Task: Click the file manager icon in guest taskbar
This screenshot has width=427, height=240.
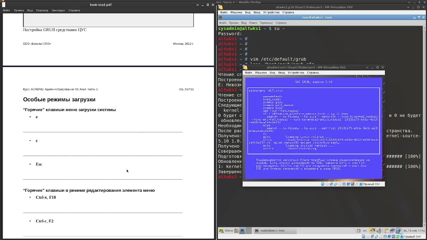Action: coord(237,231)
